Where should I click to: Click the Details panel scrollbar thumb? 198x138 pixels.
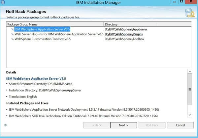pyautogui.click(x=190, y=89)
